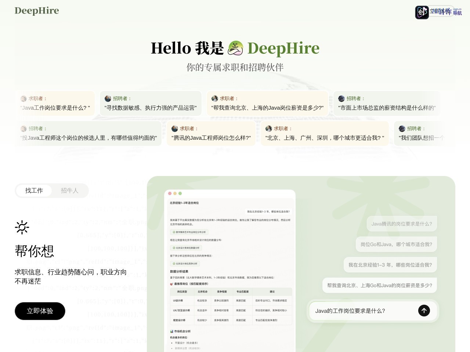The height and width of the screenshot is (352, 470).
Task: Switch to the 找工作 tab
Action: (34, 191)
